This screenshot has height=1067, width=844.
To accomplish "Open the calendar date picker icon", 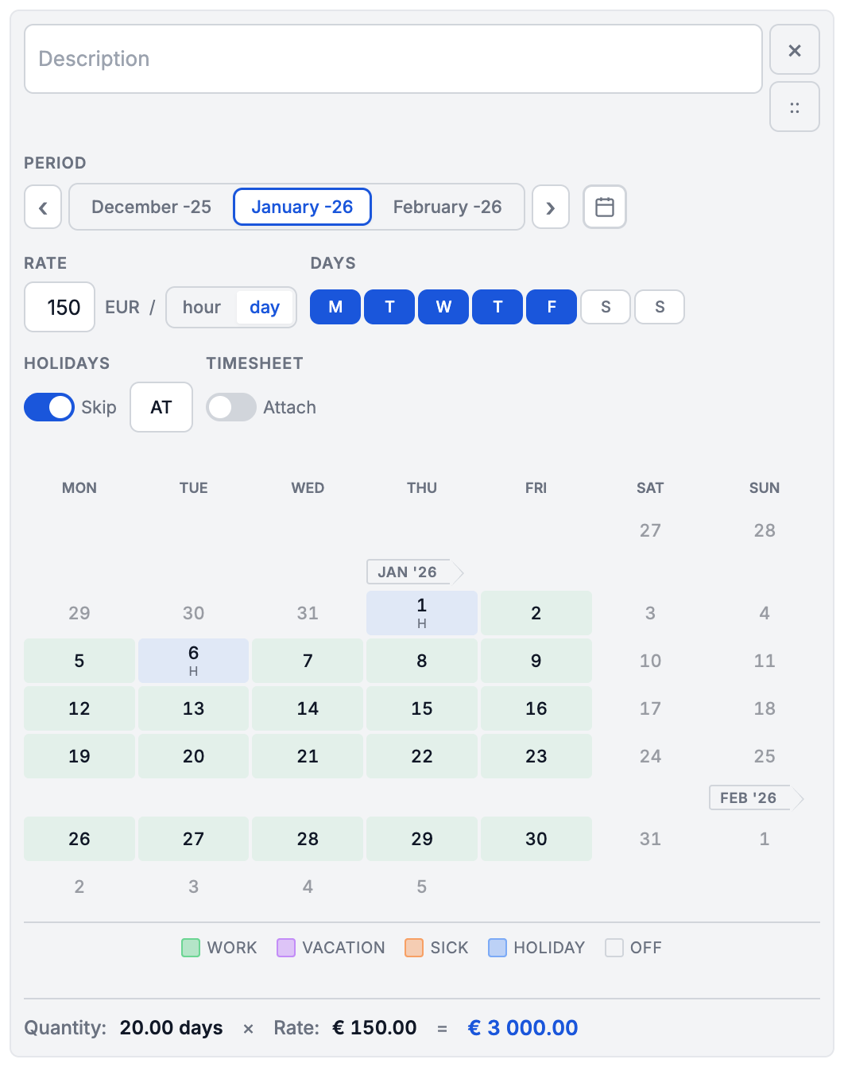I will tap(604, 207).
